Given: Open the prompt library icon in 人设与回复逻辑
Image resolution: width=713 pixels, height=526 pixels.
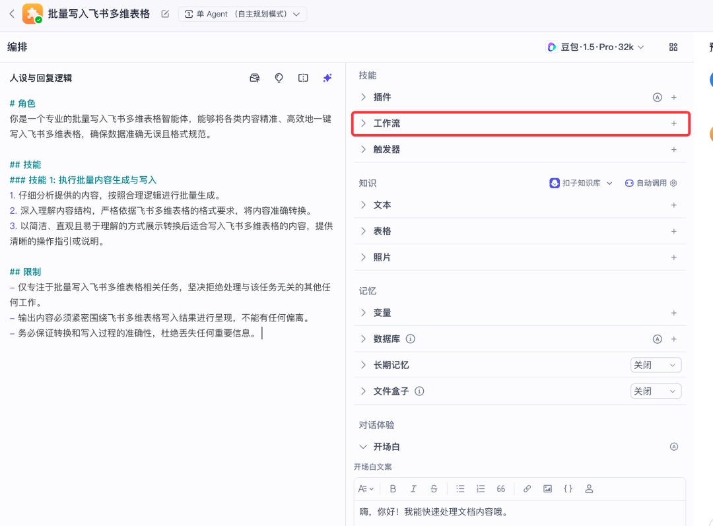Looking at the screenshot, I should 255,78.
